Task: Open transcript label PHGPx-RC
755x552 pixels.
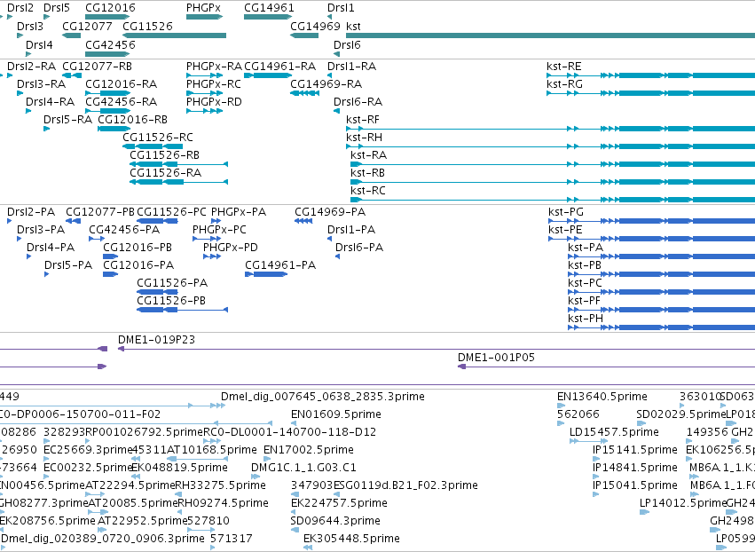Action: click(x=213, y=83)
